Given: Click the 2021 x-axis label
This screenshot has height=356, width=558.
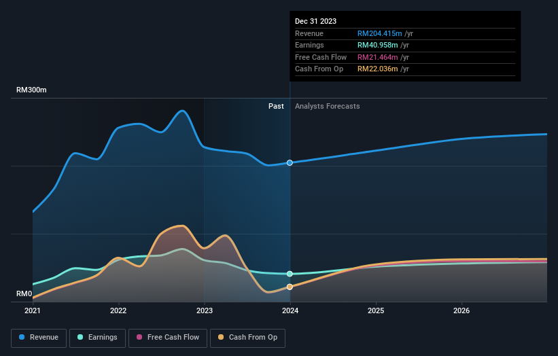Looking at the screenshot, I should 33,310.
